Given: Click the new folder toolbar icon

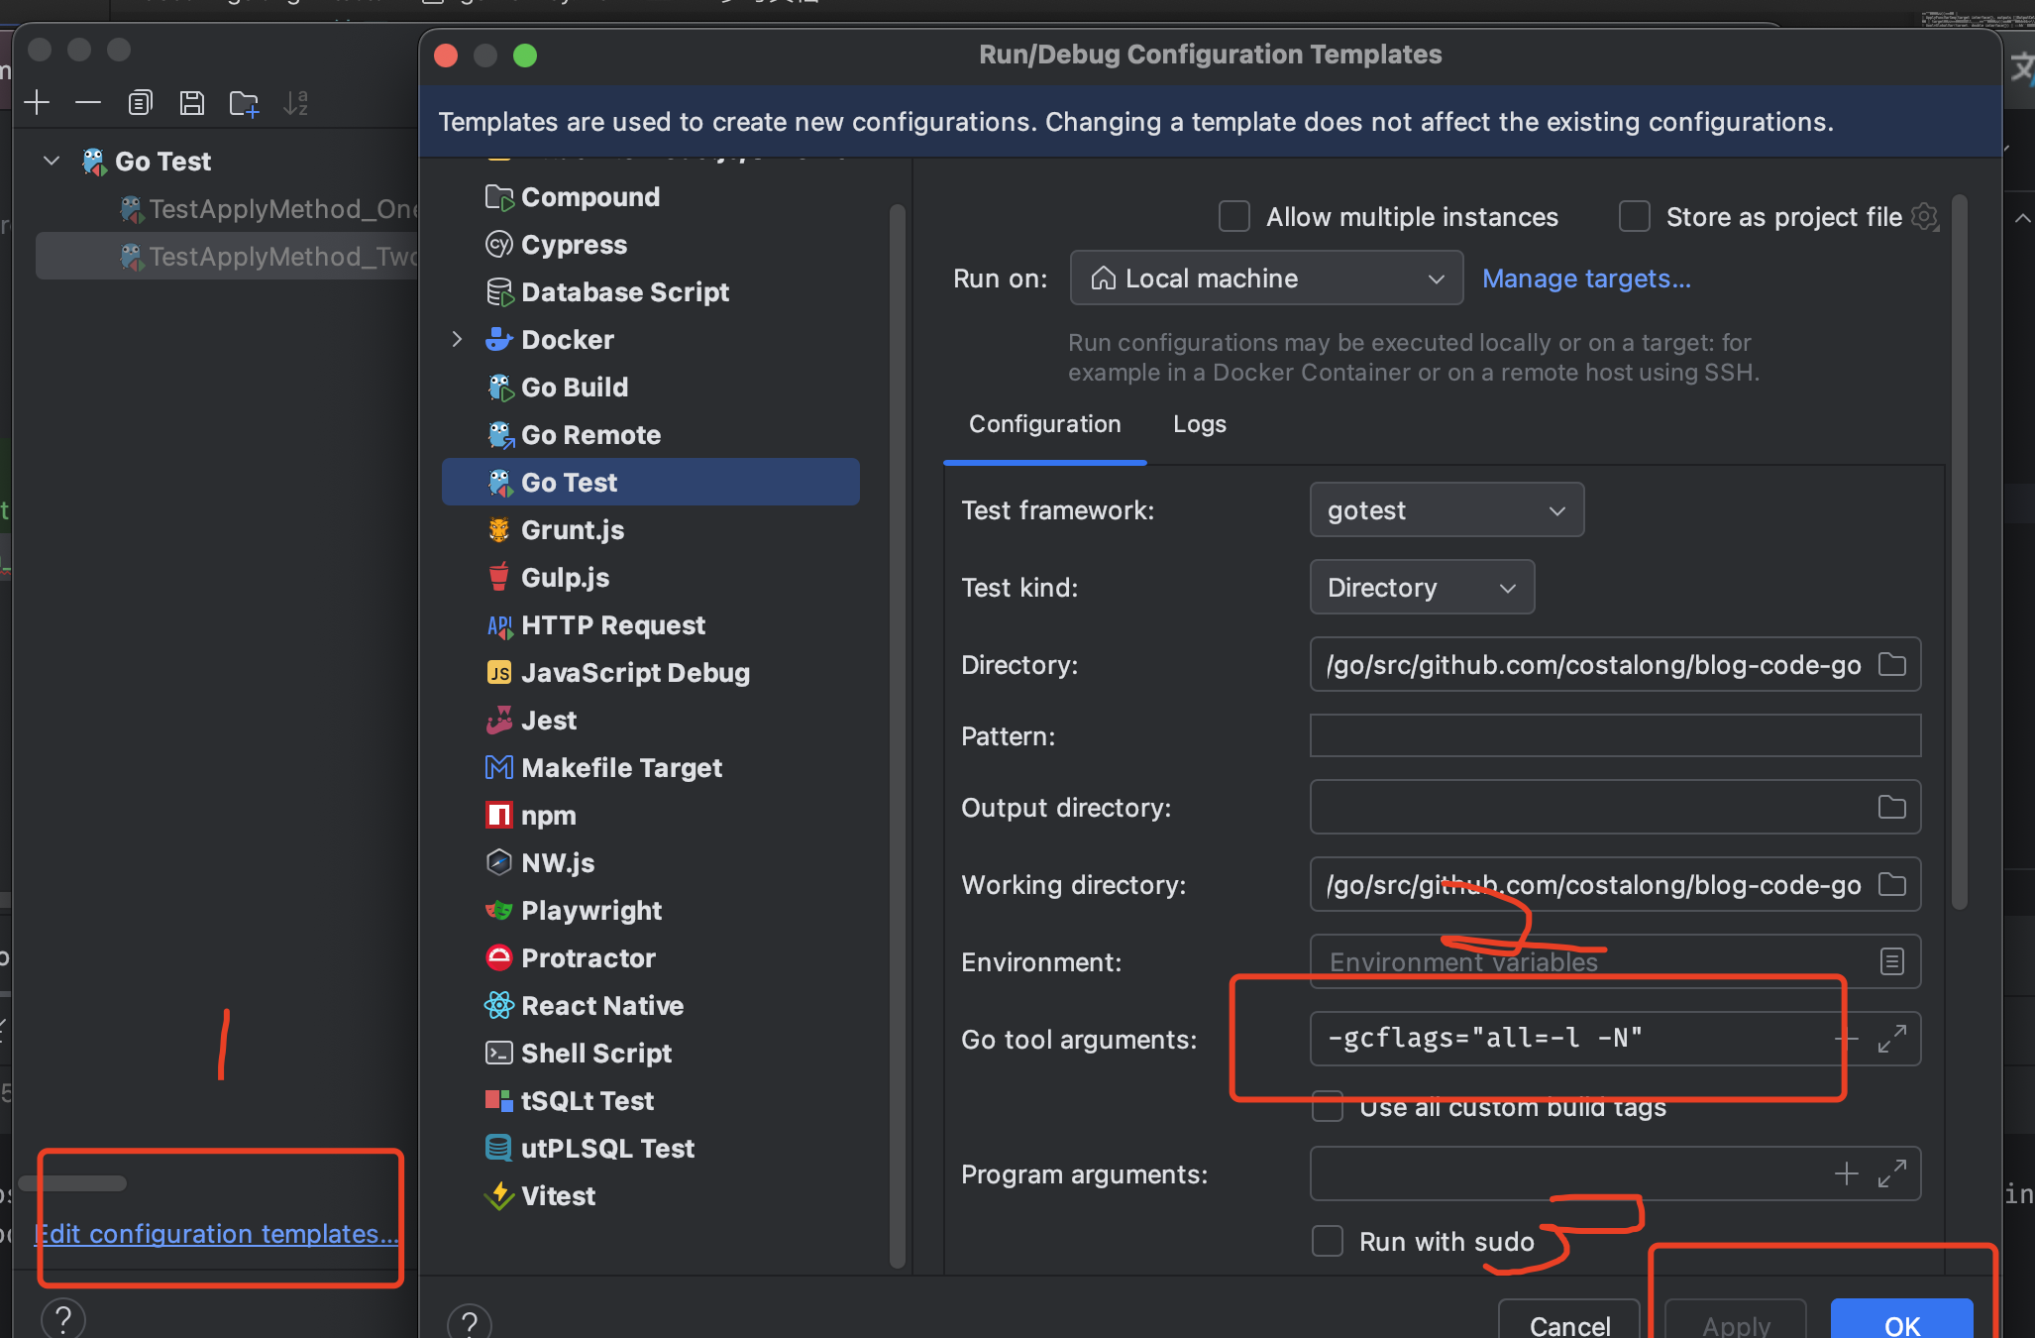Looking at the screenshot, I should click(244, 103).
